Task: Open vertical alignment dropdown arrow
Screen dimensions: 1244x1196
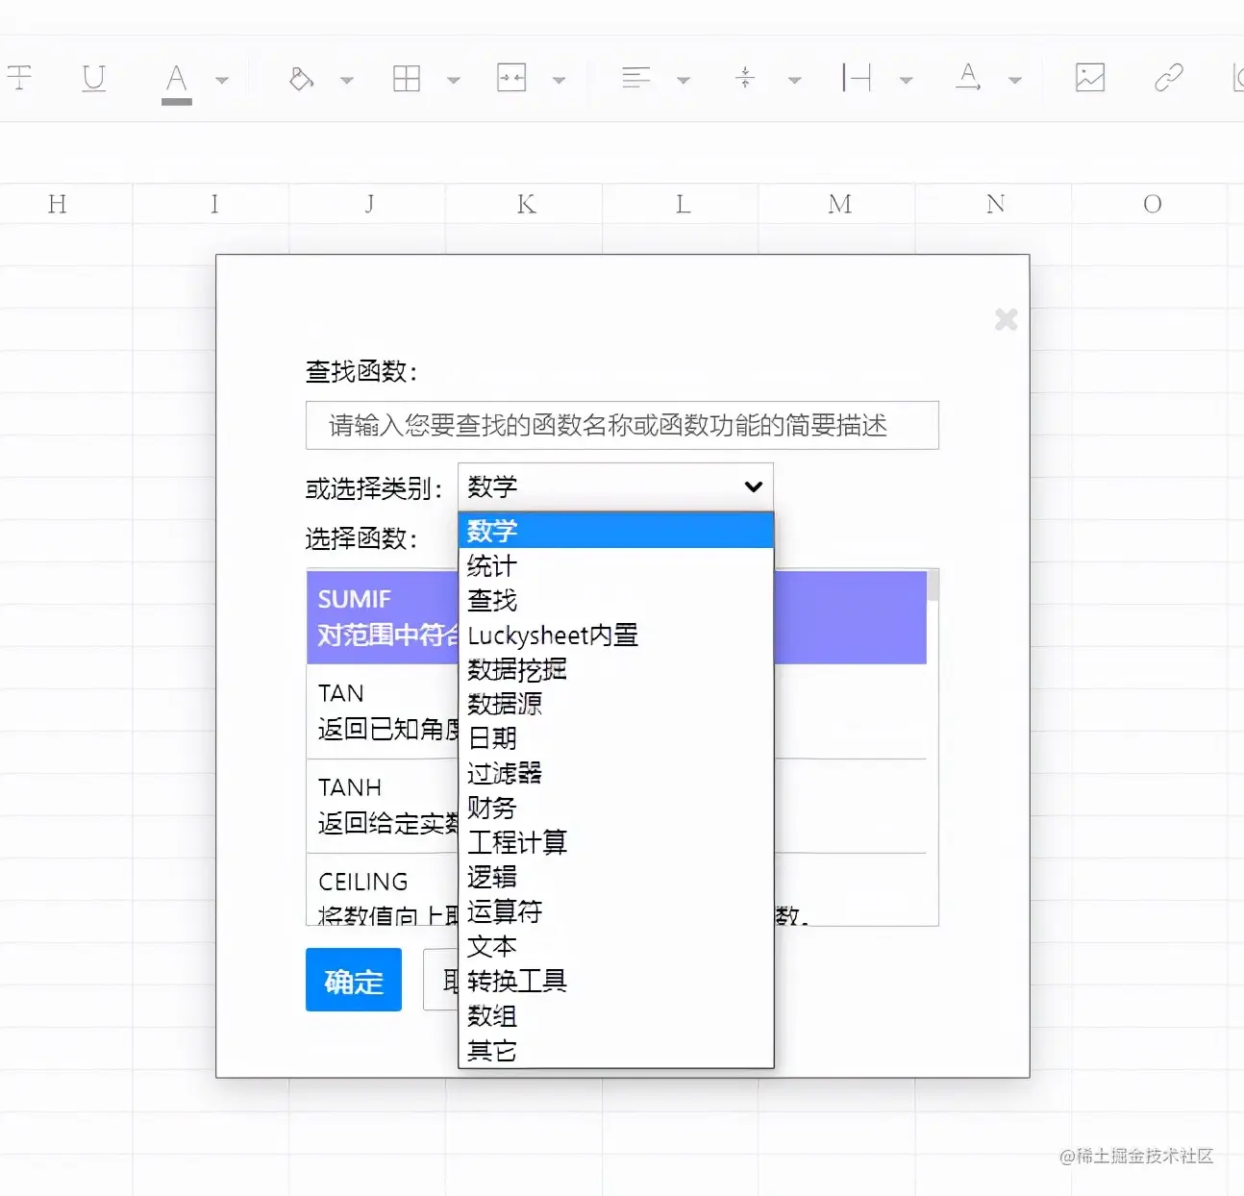Action: [x=794, y=81]
